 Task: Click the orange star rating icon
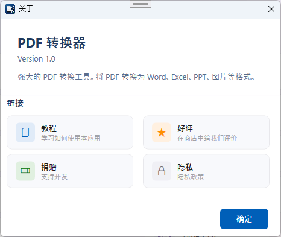coord(162,133)
